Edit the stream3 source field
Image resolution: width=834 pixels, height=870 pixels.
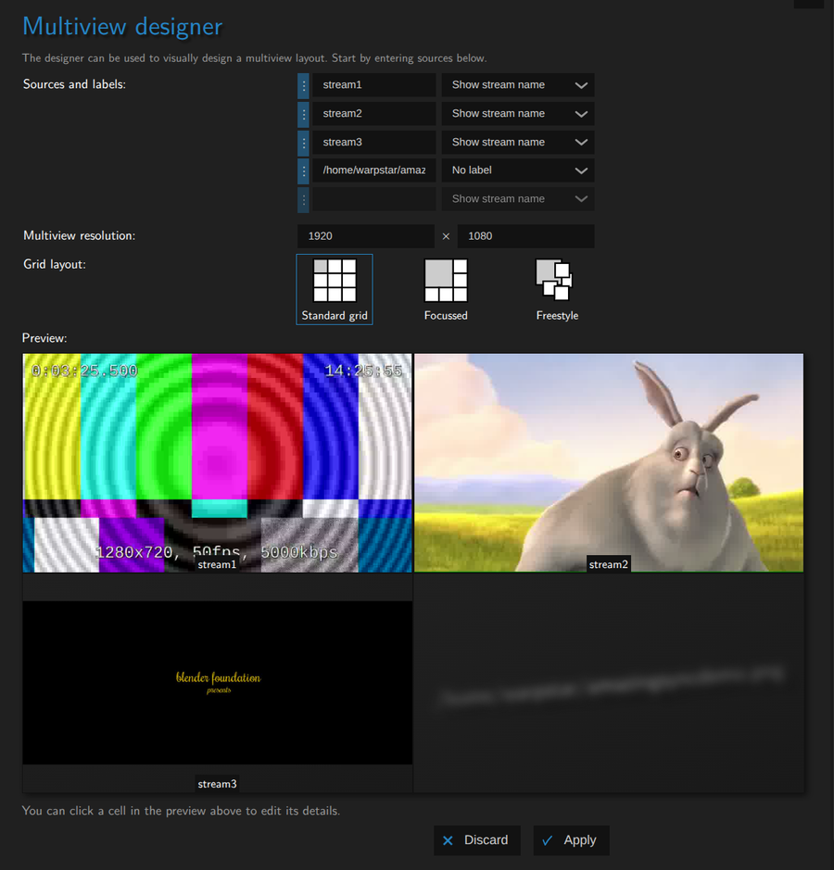[x=373, y=142]
